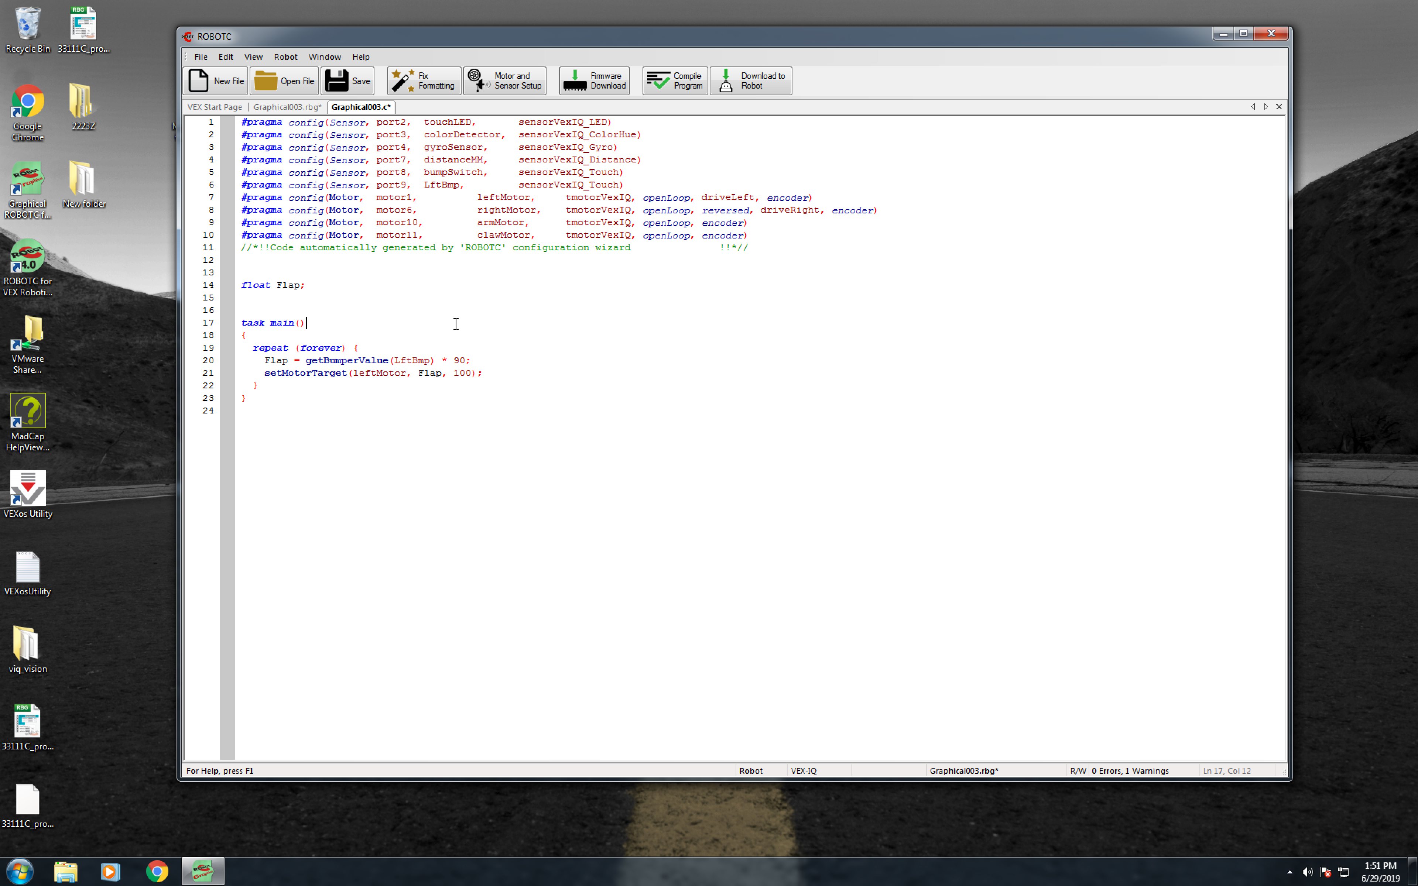This screenshot has height=886, width=1418.
Task: Switch to the Graphical003.rbg tab
Action: tap(287, 107)
